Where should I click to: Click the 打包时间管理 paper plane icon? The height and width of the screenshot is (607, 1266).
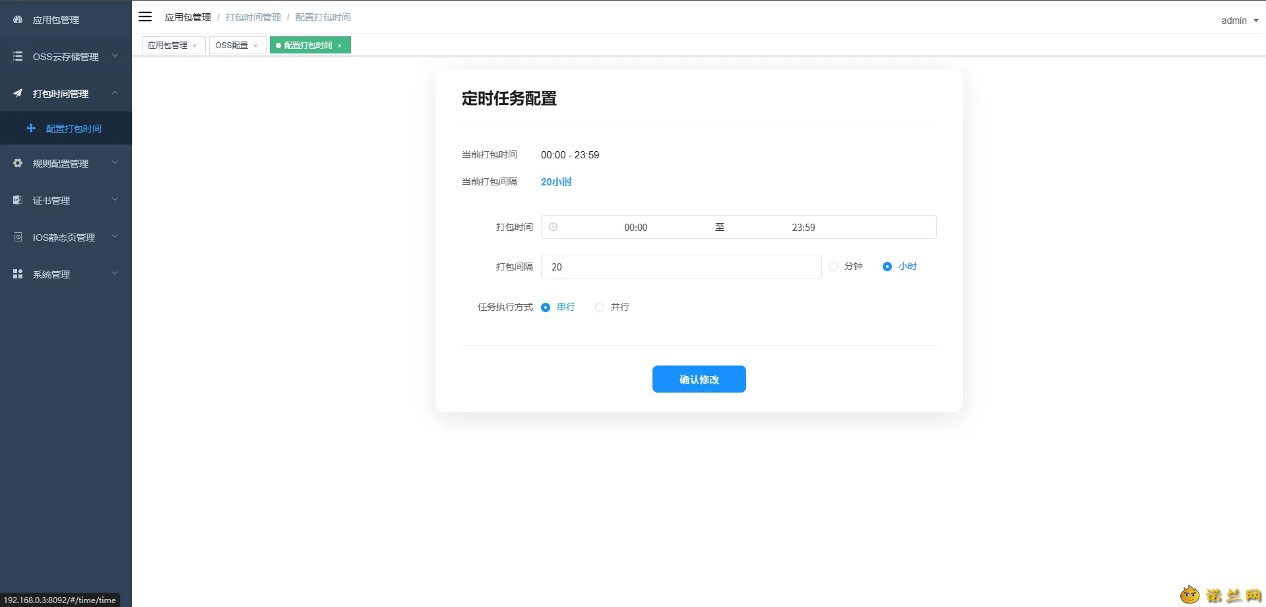tap(18, 94)
